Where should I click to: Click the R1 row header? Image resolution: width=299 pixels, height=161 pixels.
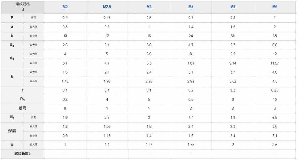click(23, 99)
